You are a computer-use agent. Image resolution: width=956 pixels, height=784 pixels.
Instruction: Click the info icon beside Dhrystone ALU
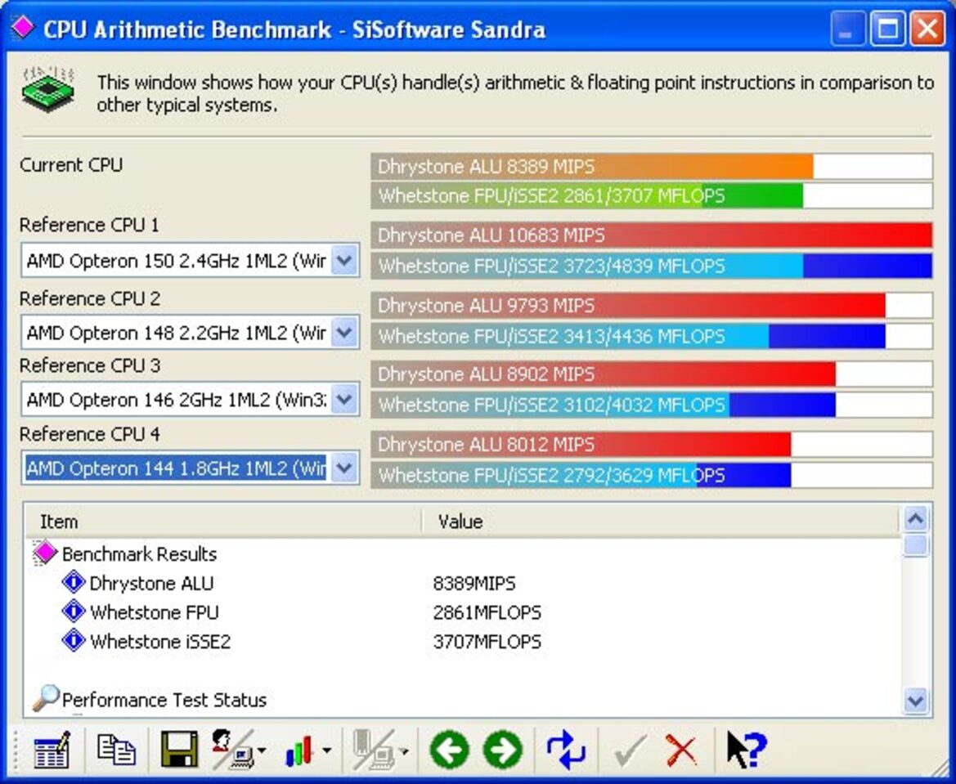(x=74, y=582)
